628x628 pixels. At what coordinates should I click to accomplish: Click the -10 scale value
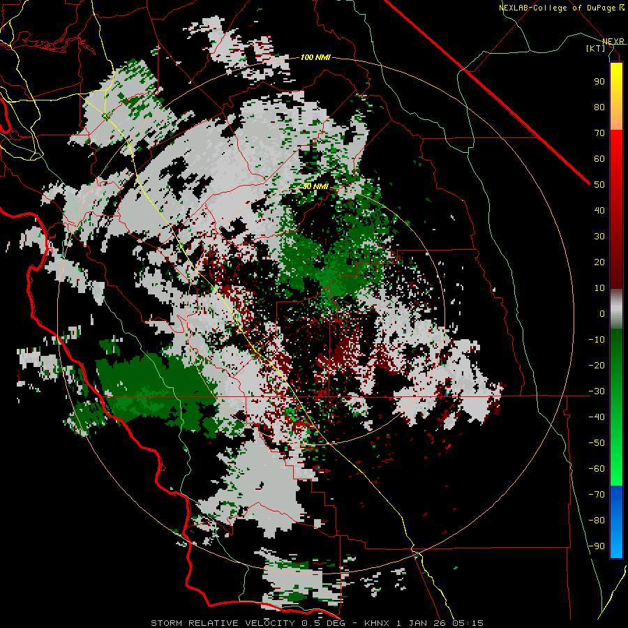click(597, 340)
